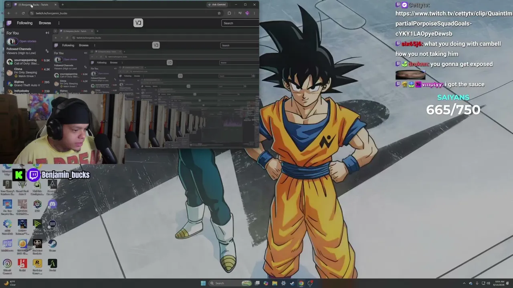Open the Windows Start menu
Image resolution: width=513 pixels, height=288 pixels.
point(203,283)
